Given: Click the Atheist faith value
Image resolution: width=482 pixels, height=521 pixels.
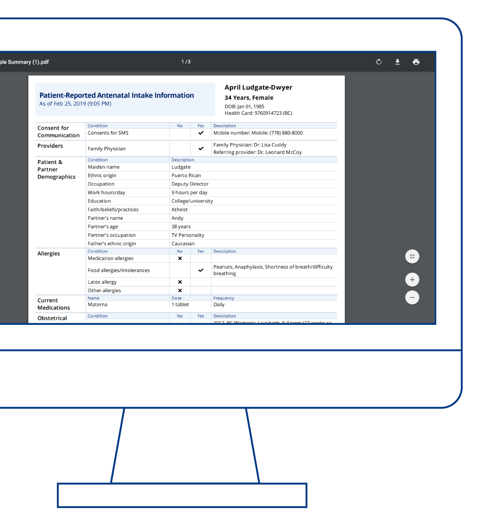Looking at the screenshot, I should click(x=180, y=210).
